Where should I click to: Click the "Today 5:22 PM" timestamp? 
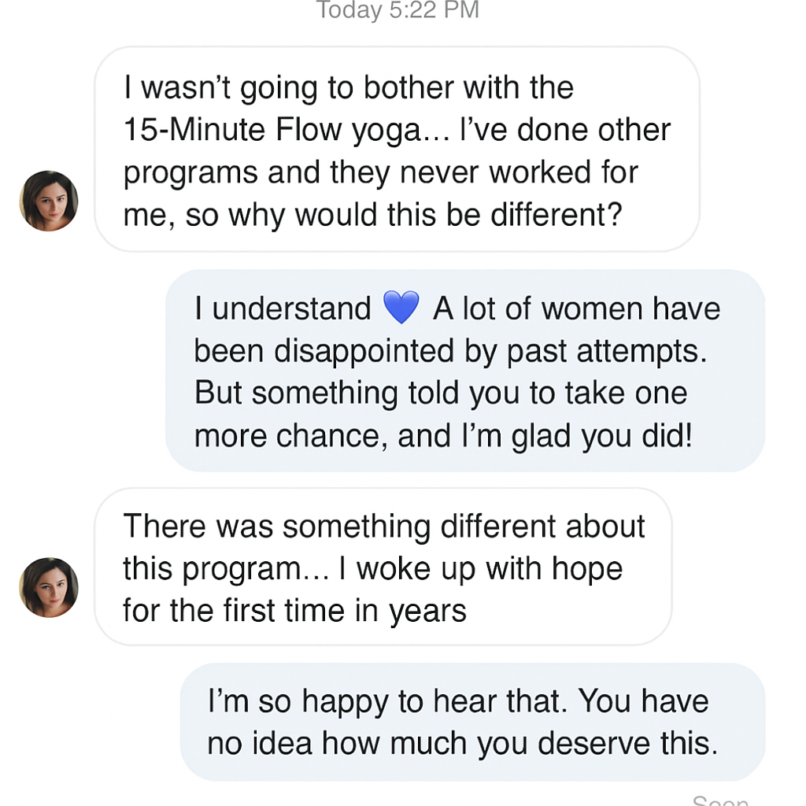coord(397,10)
